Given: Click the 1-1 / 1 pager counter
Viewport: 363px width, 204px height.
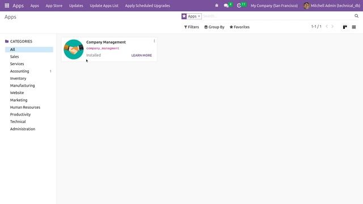Looking at the screenshot, I should (316, 27).
